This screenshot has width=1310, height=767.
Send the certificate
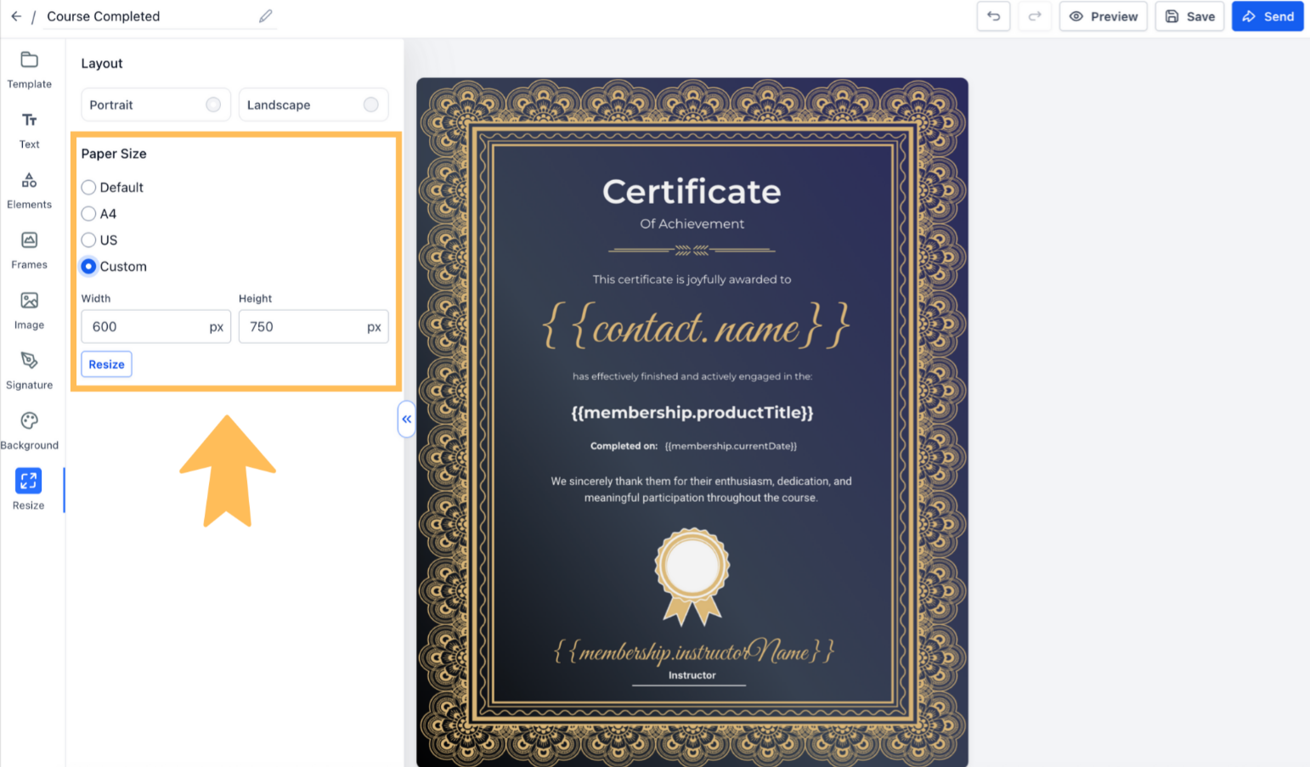click(1268, 16)
